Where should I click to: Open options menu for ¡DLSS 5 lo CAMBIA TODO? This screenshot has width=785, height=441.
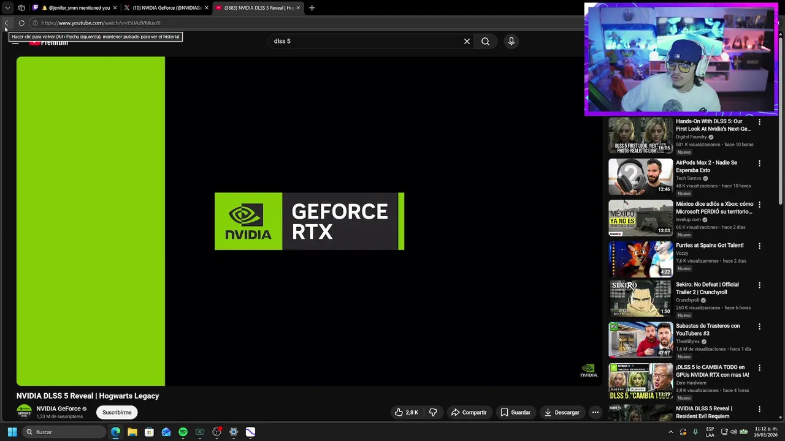tap(759, 368)
